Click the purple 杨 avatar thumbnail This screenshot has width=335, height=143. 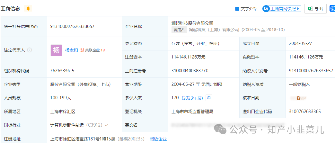(x=56, y=50)
